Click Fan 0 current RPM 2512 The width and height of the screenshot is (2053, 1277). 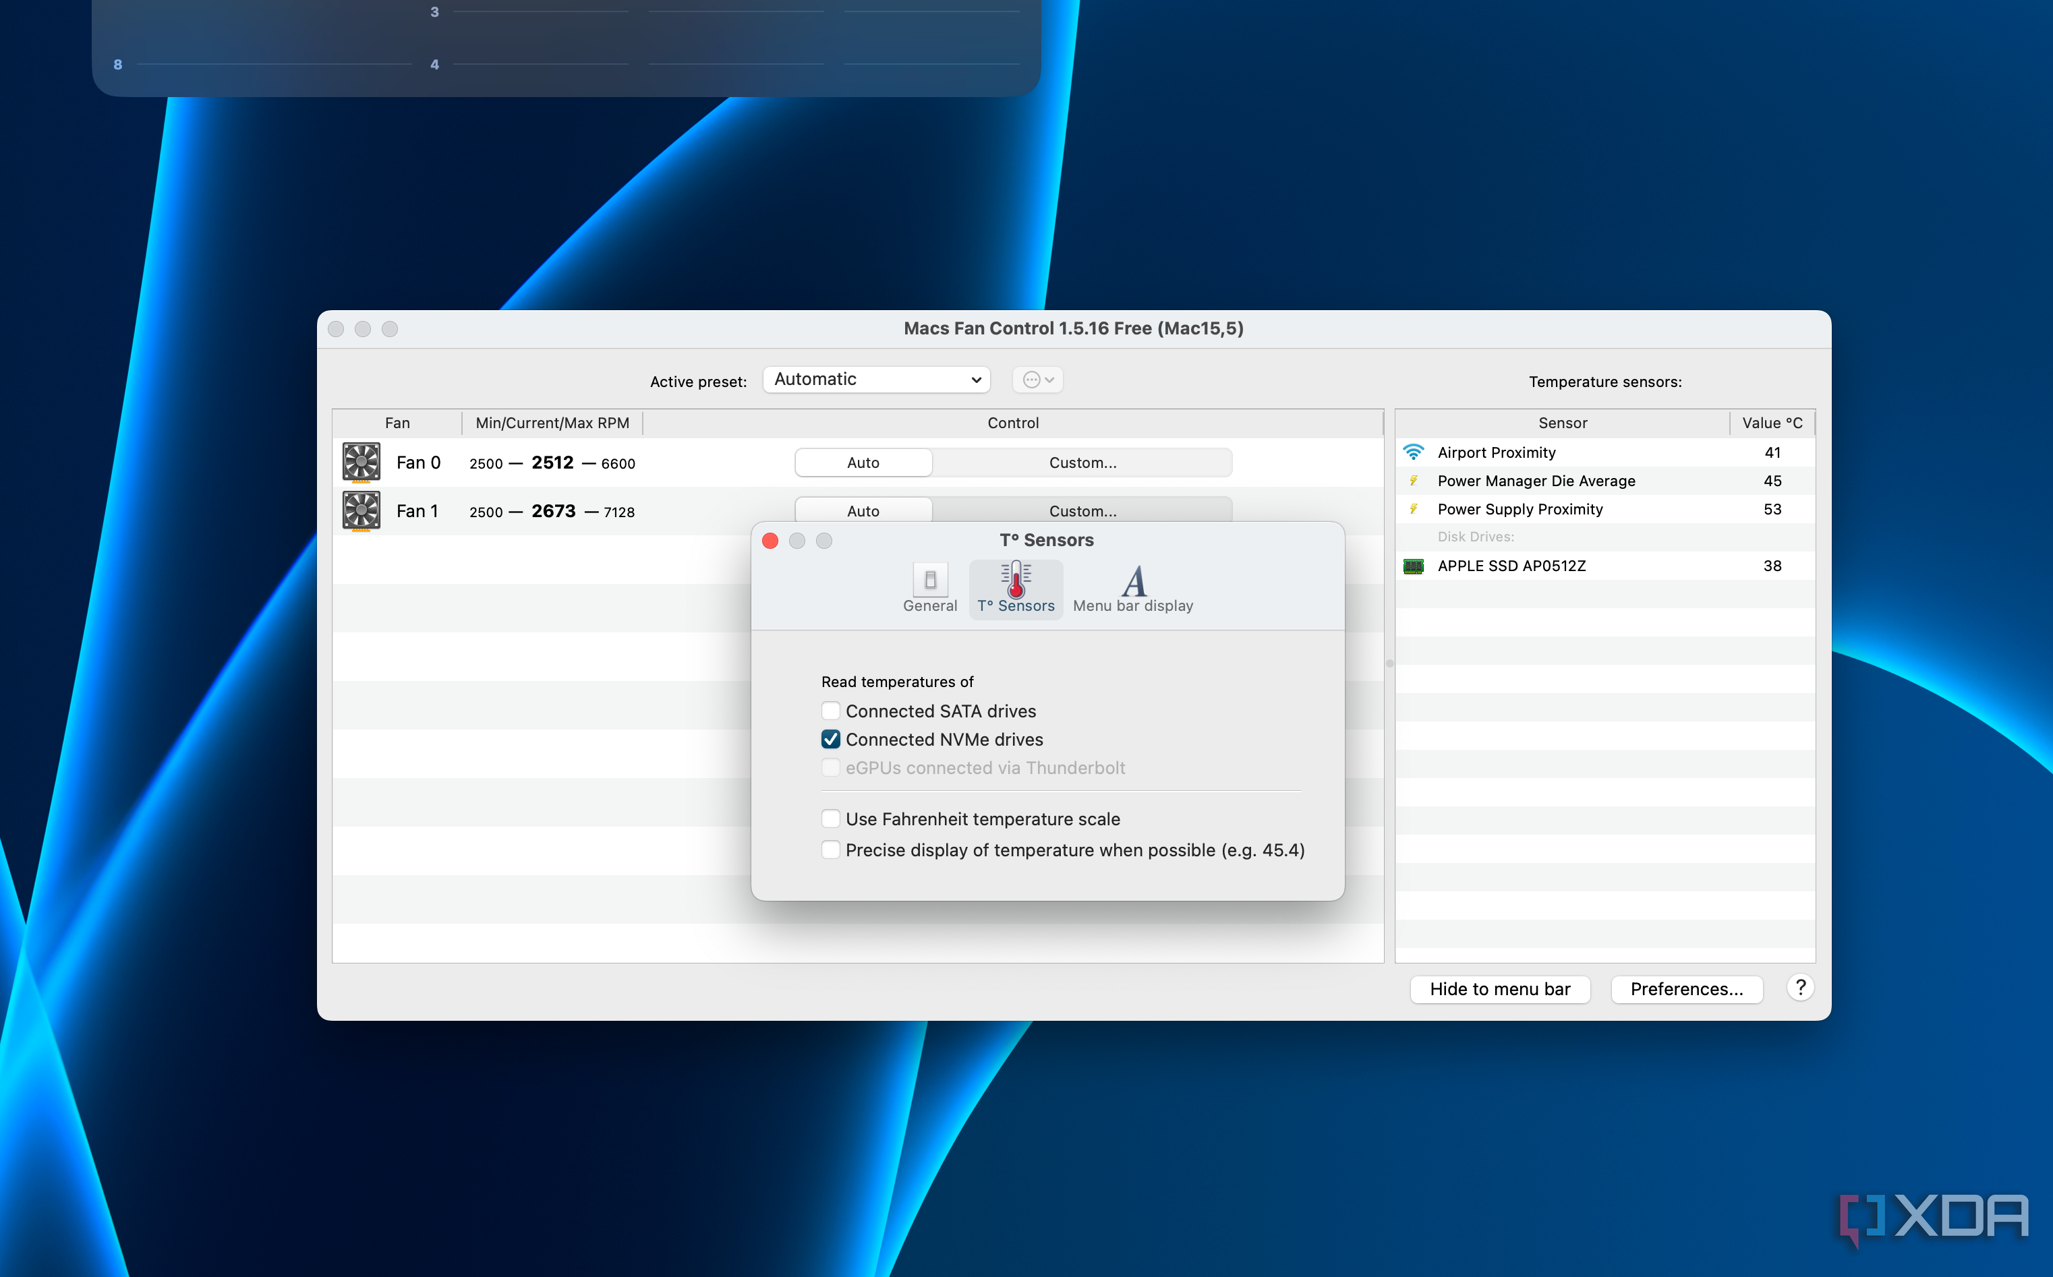552,463
